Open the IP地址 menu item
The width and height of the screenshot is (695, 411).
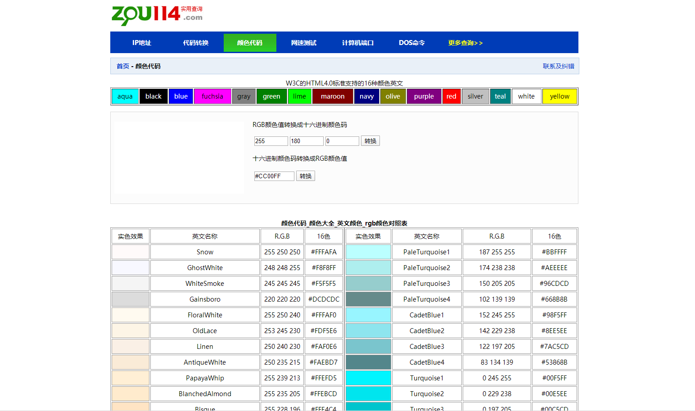[142, 43]
